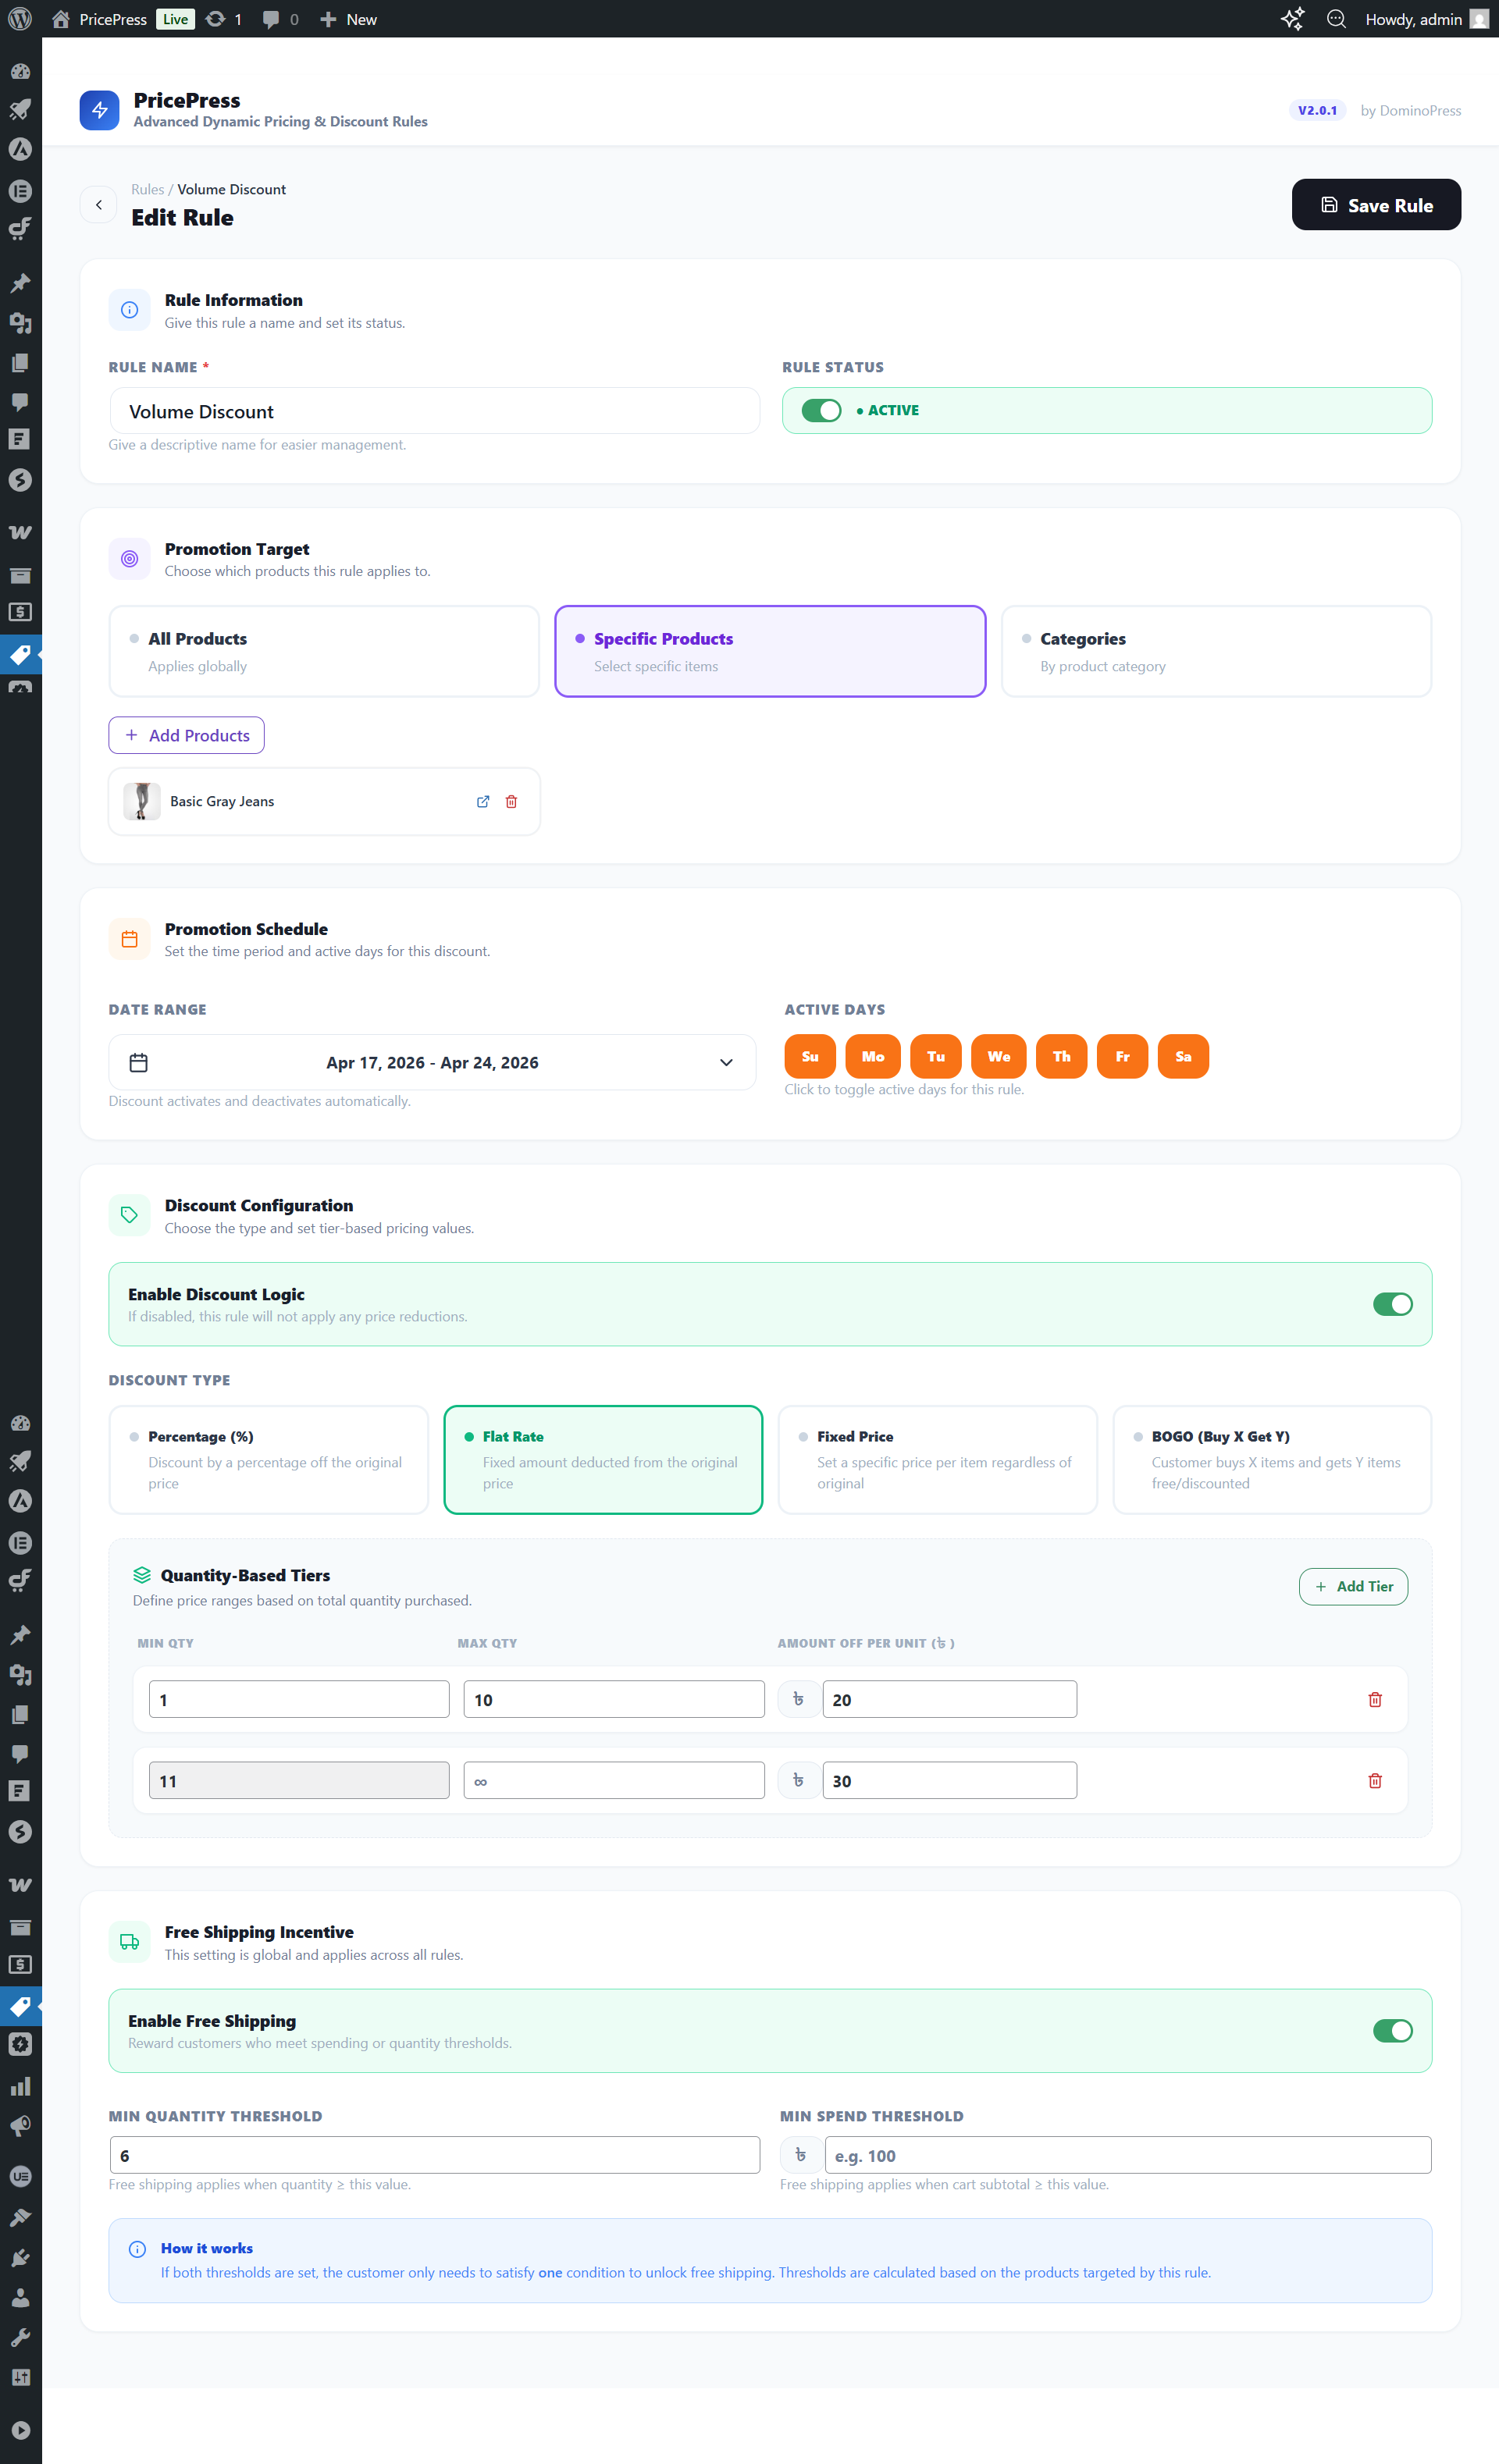Viewport: 1499px width, 2464px height.
Task: Open the Dashboard via the speedometer icon
Action: [20, 70]
